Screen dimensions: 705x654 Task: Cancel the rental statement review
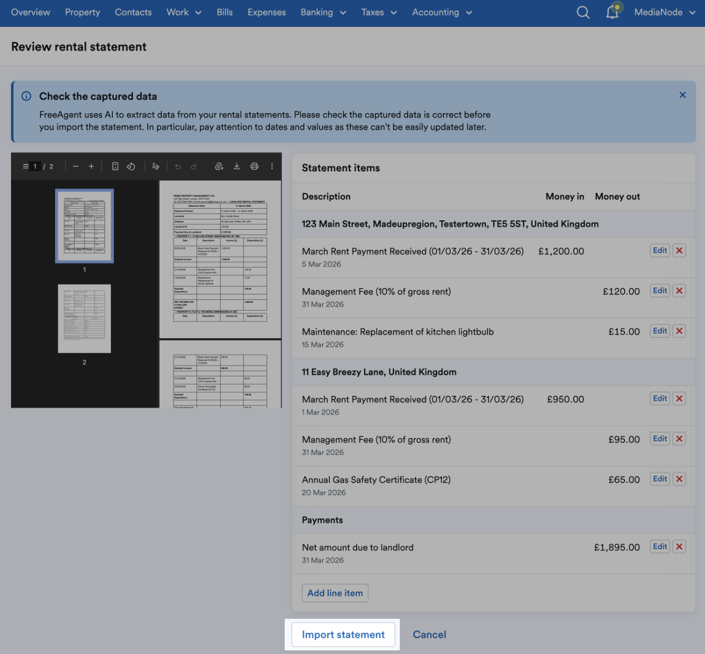click(429, 635)
